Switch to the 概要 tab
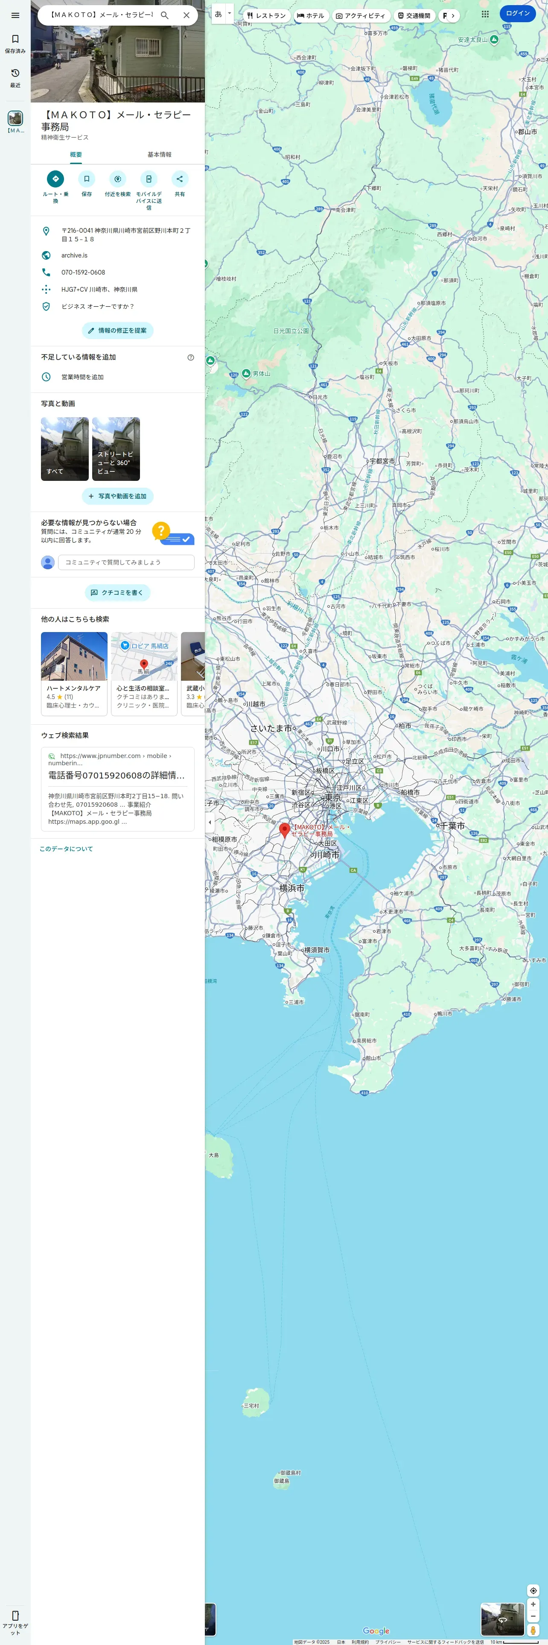 tap(76, 155)
